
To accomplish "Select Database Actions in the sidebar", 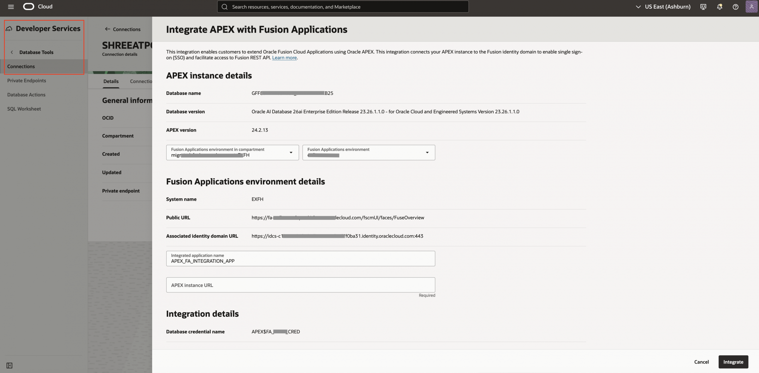I will (26, 95).
